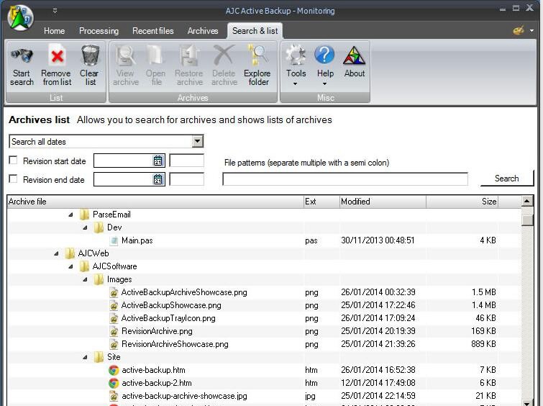Click the File patterns input field

pyautogui.click(x=345, y=179)
